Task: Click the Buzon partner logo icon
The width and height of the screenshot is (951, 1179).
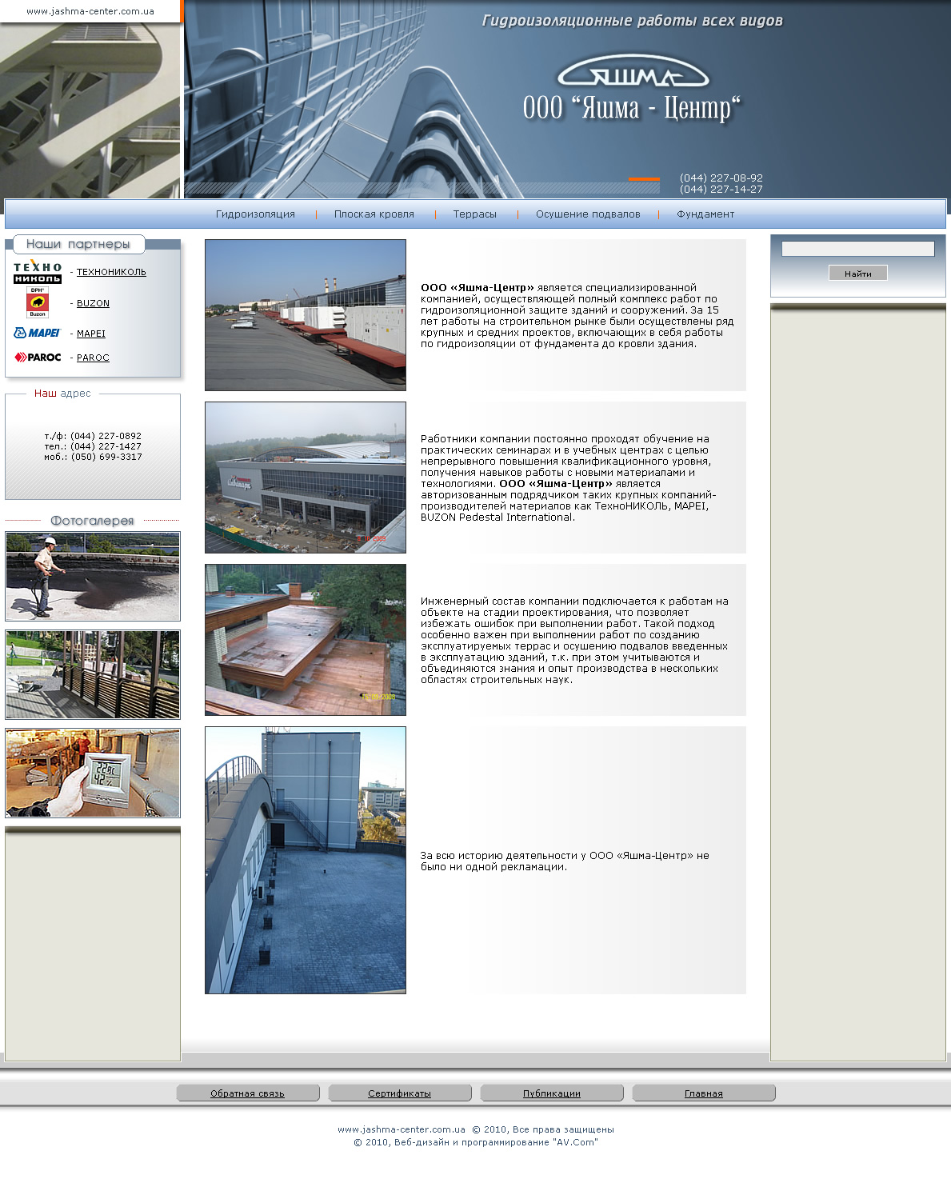Action: (38, 302)
